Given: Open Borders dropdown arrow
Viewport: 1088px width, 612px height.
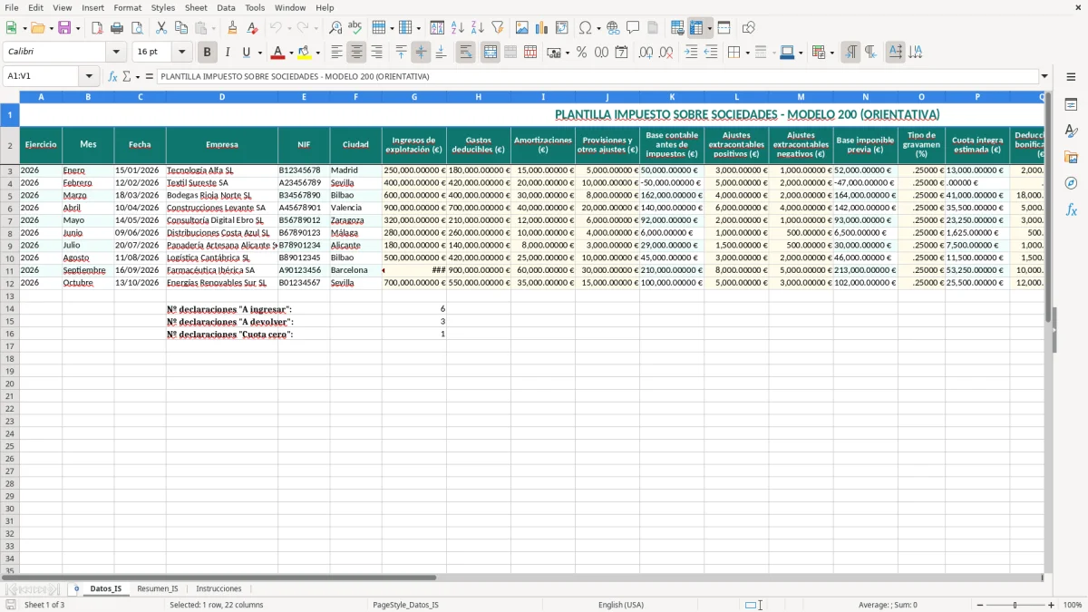Looking at the screenshot, I should pyautogui.click(x=746, y=53).
